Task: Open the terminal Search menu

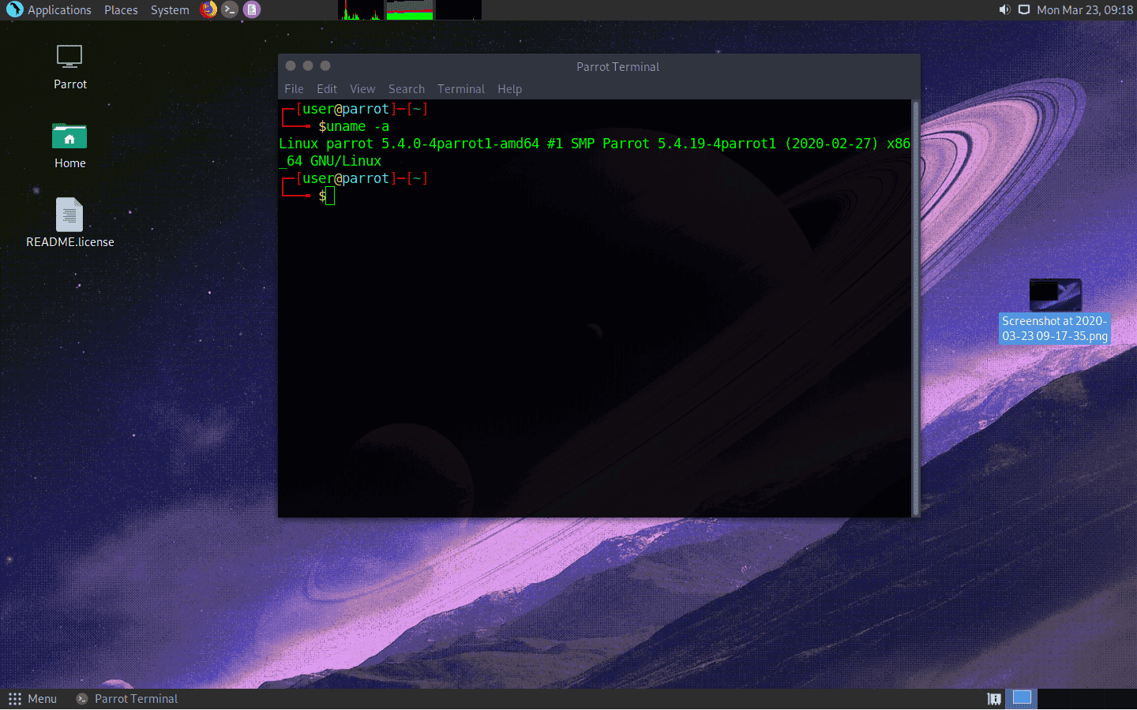Action: tap(407, 89)
